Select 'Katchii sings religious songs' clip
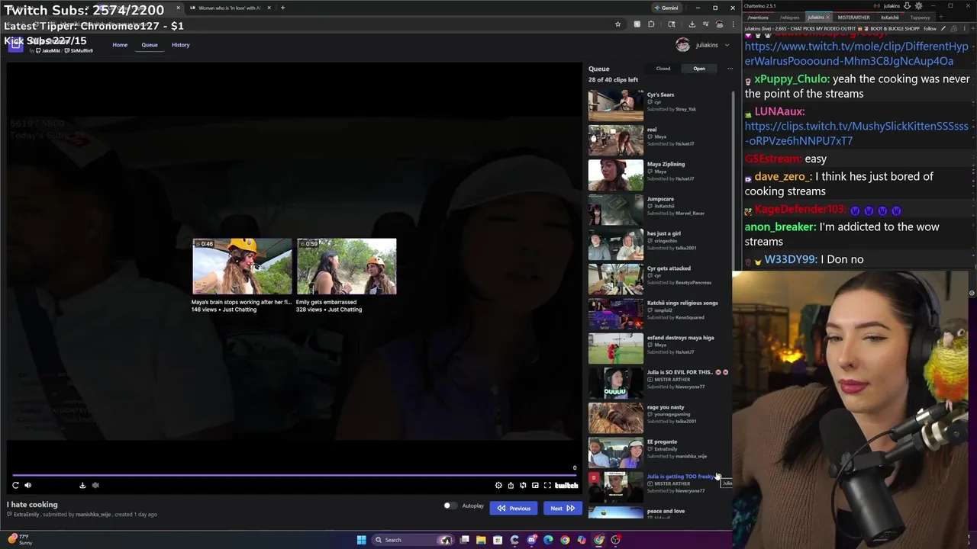This screenshot has height=549, width=977. [x=616, y=313]
